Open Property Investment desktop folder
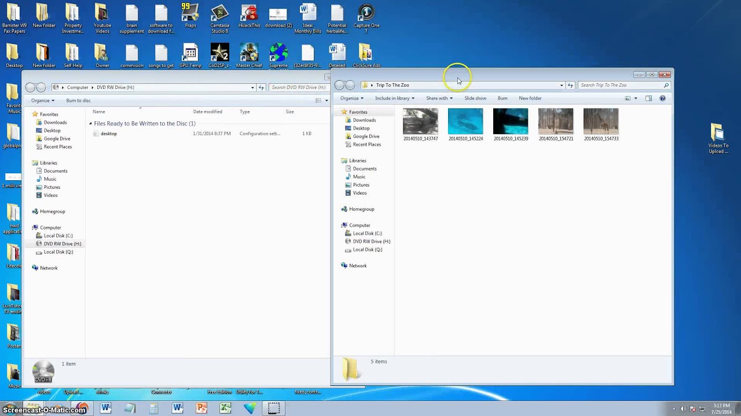Image resolution: width=741 pixels, height=416 pixels. click(73, 18)
